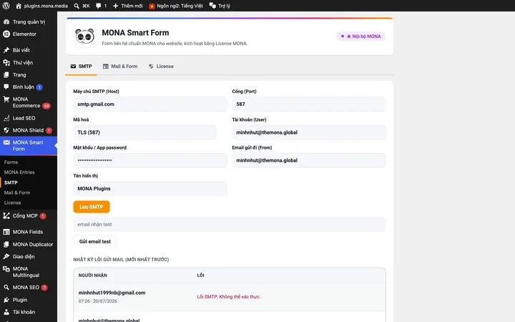Click the Gửi email test button
This screenshot has width=515, height=322.
95,242
